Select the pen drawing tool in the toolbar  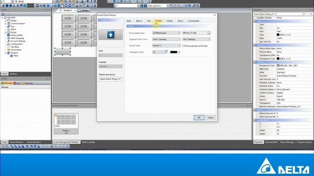click(3, 6)
